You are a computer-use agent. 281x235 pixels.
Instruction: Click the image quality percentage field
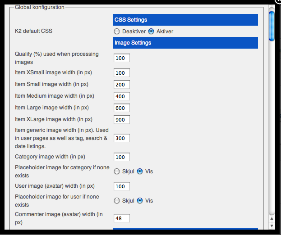click(x=122, y=58)
